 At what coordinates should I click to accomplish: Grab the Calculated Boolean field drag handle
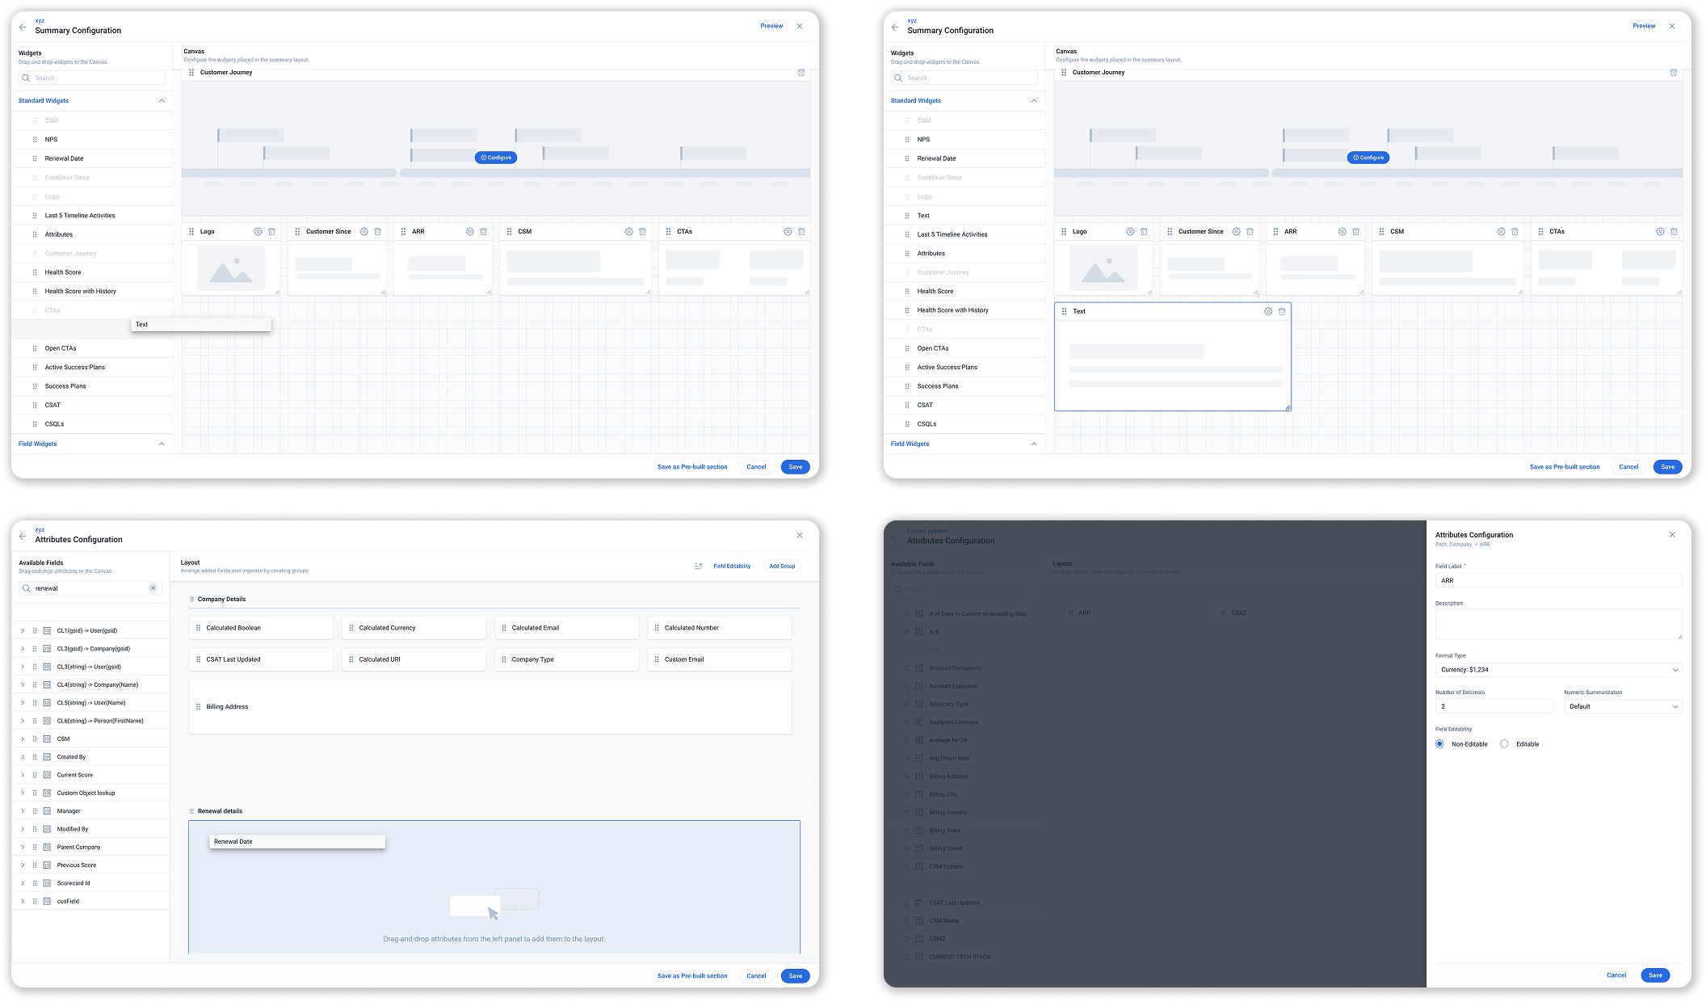[x=199, y=628]
